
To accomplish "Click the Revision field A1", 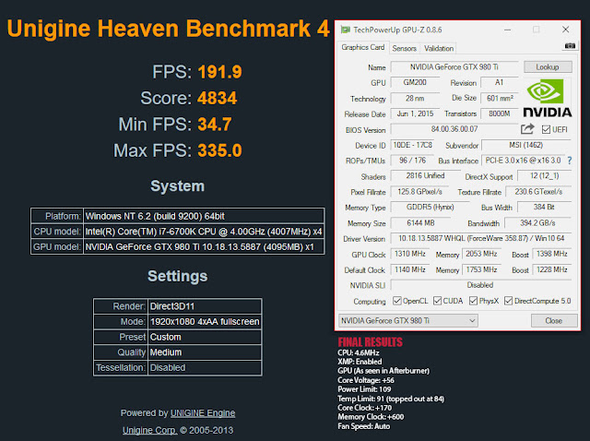I will [500, 82].
